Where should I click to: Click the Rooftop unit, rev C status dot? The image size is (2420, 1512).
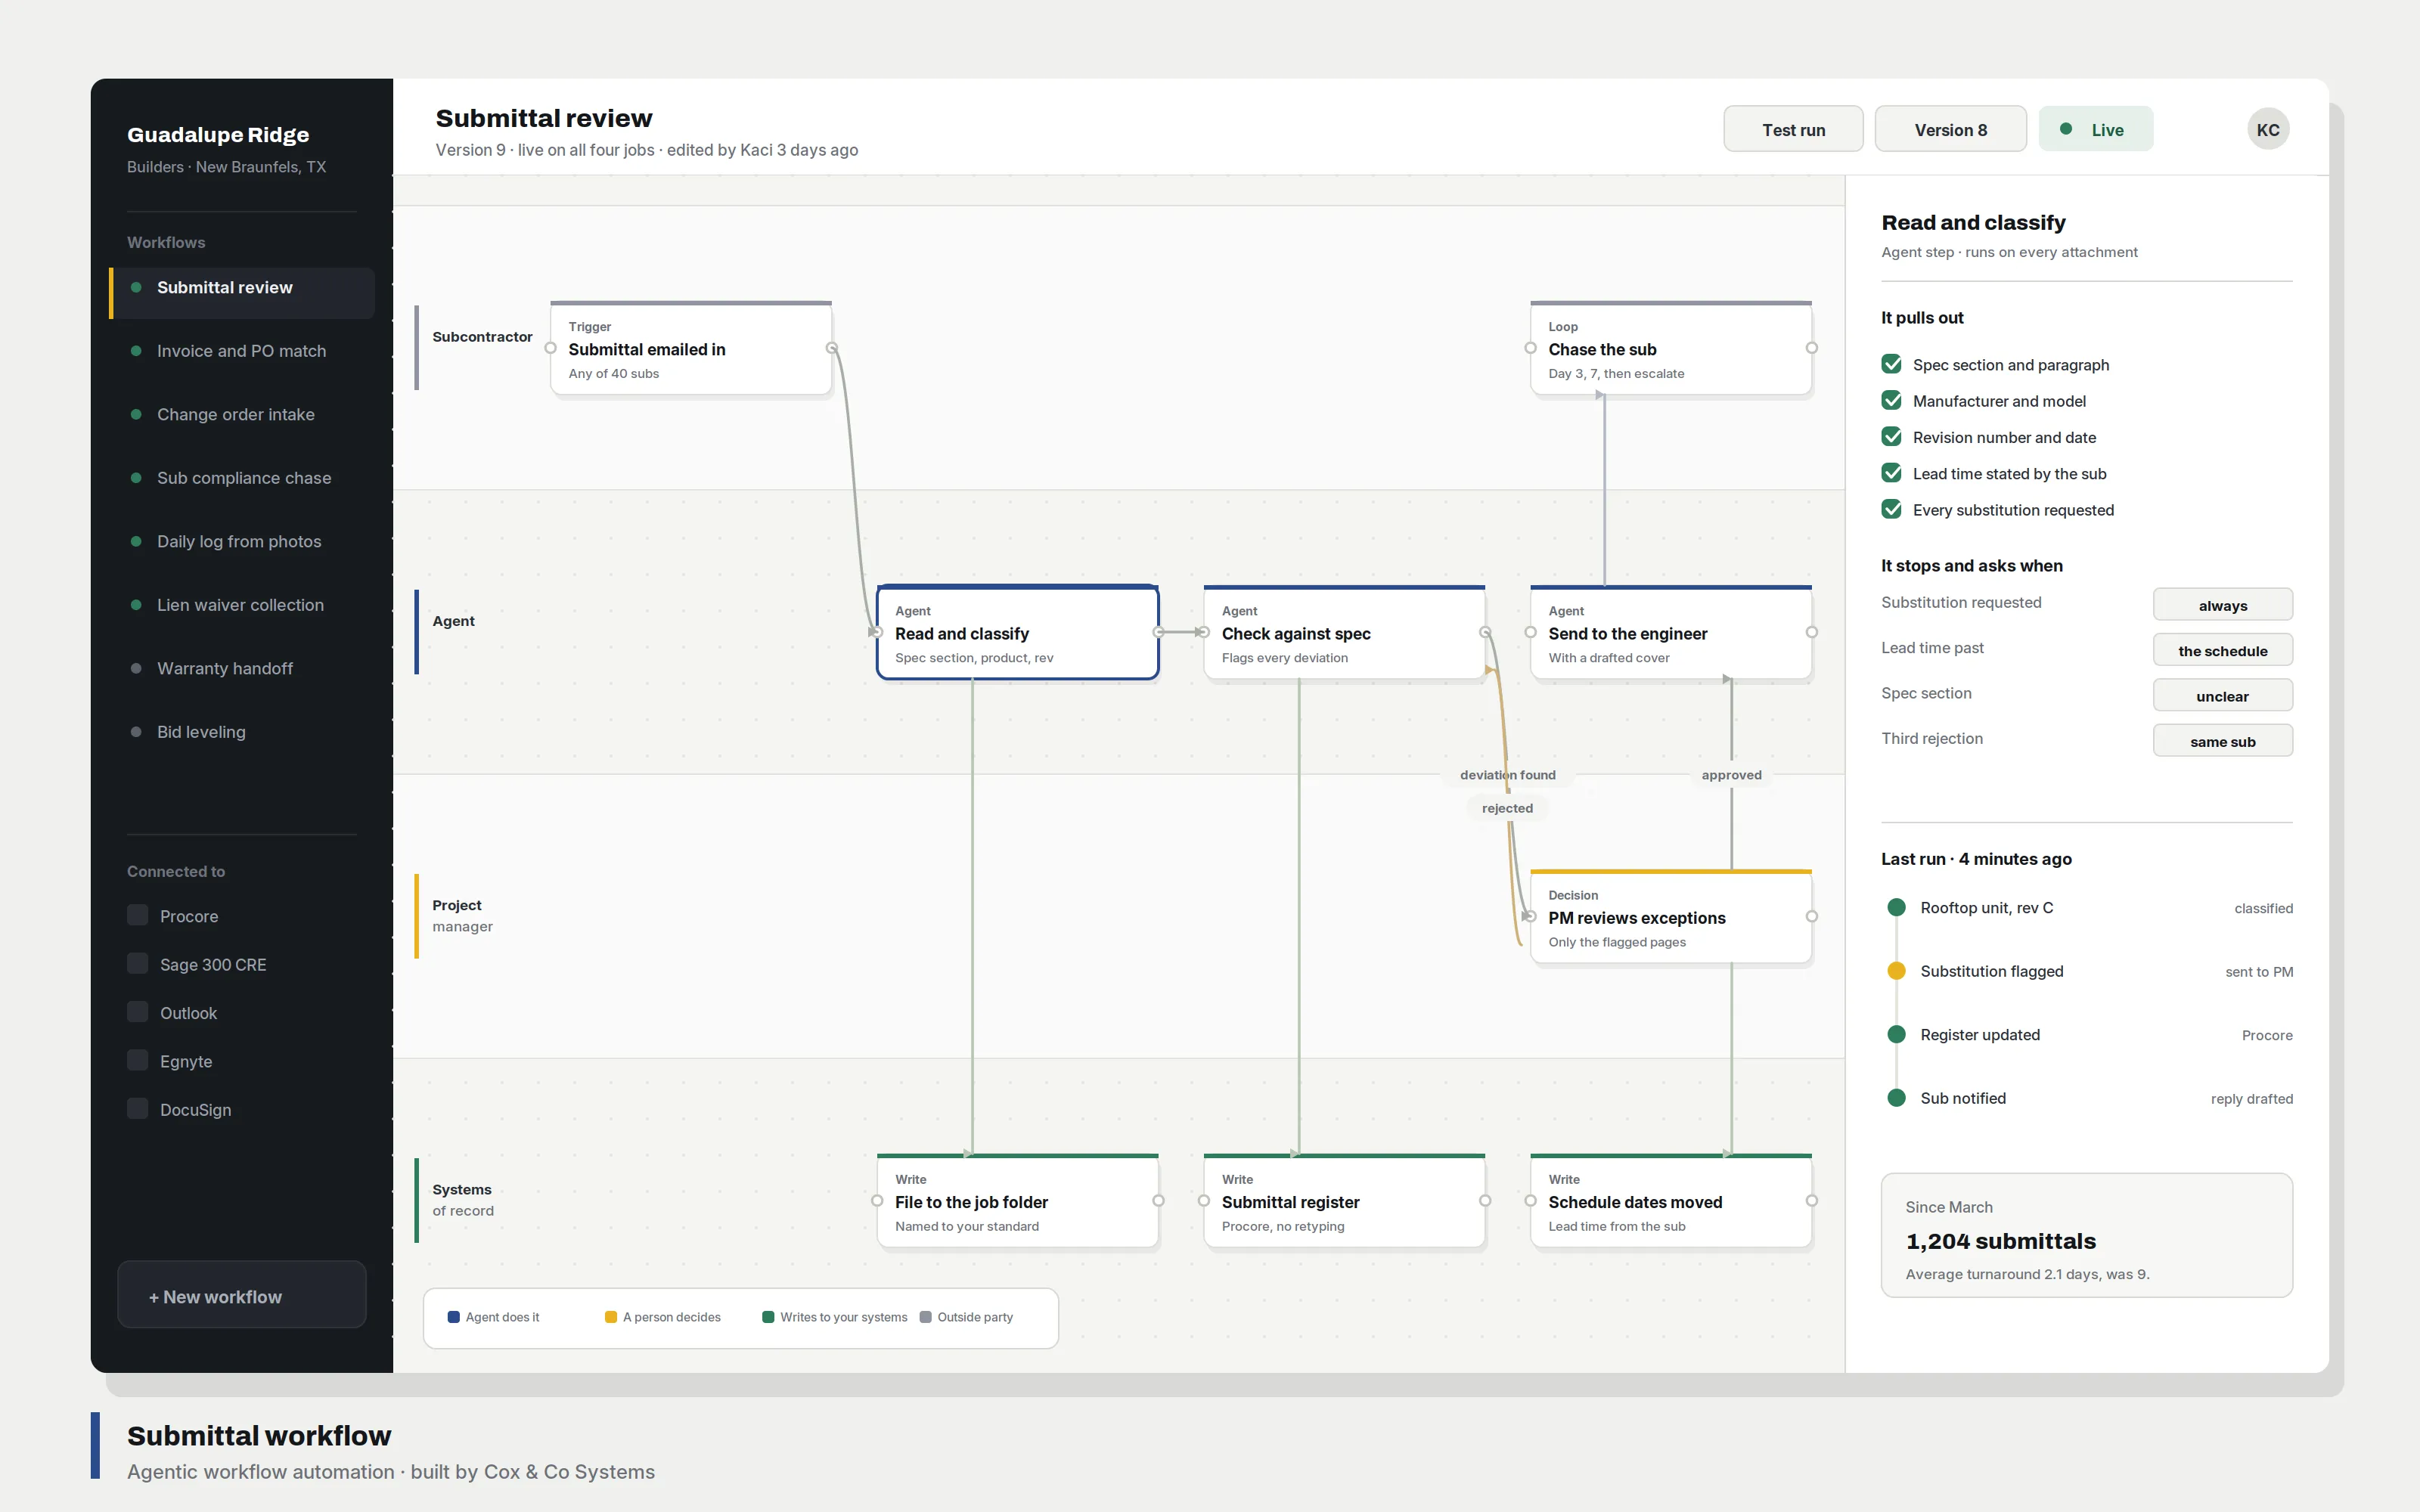click(1896, 908)
